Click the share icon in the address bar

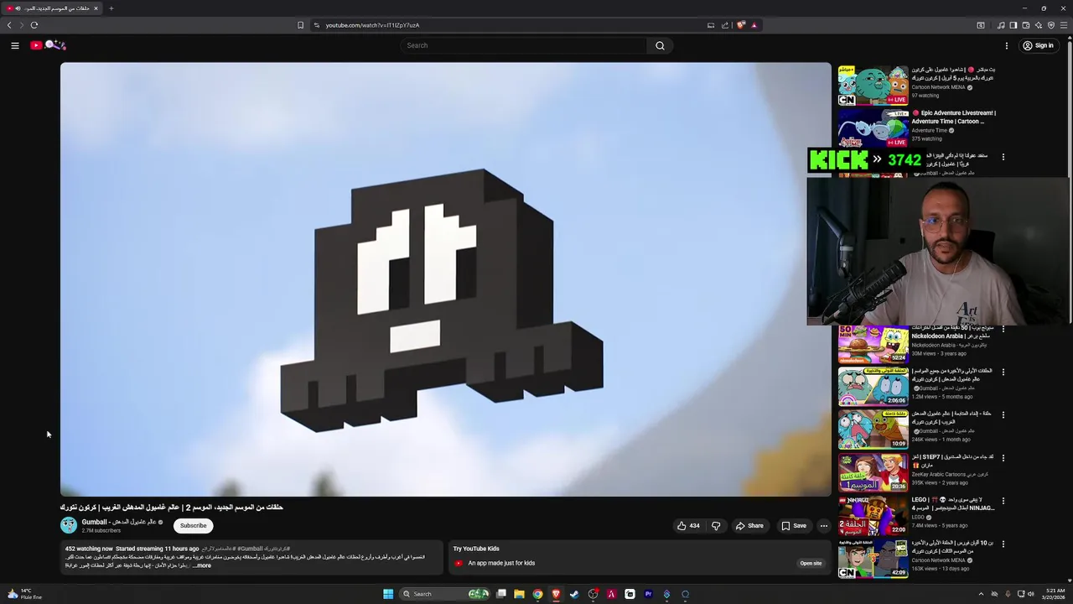[x=724, y=25]
